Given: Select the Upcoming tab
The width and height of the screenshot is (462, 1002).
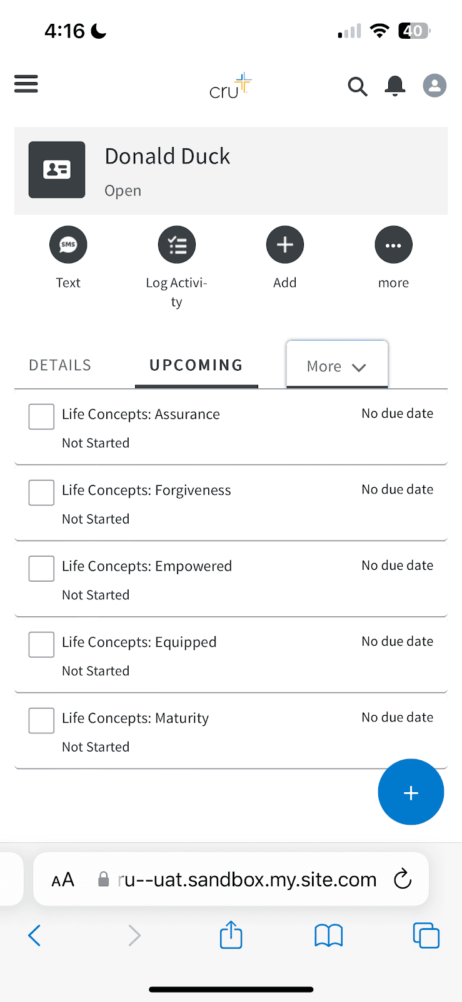Looking at the screenshot, I should point(196,365).
